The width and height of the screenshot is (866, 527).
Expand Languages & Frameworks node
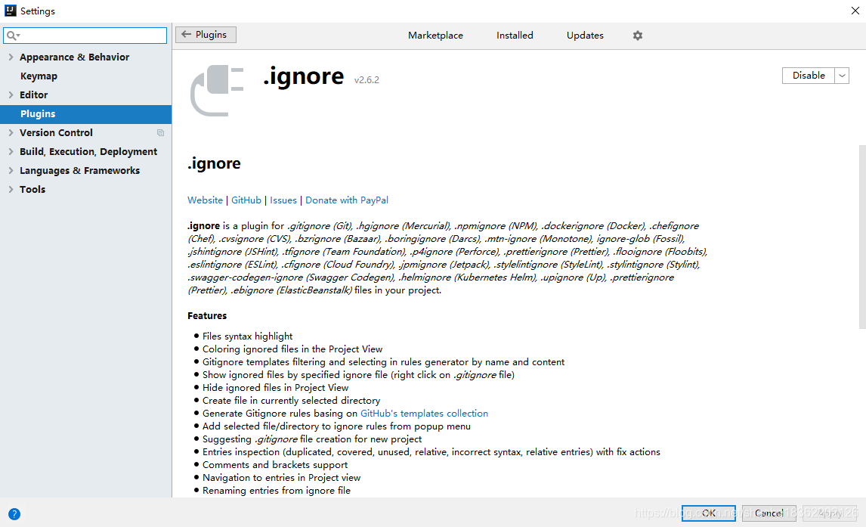(11, 170)
